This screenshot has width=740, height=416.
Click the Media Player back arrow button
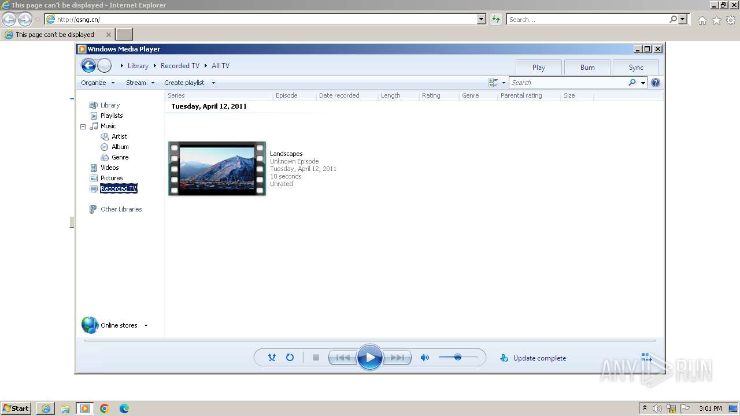pos(88,65)
